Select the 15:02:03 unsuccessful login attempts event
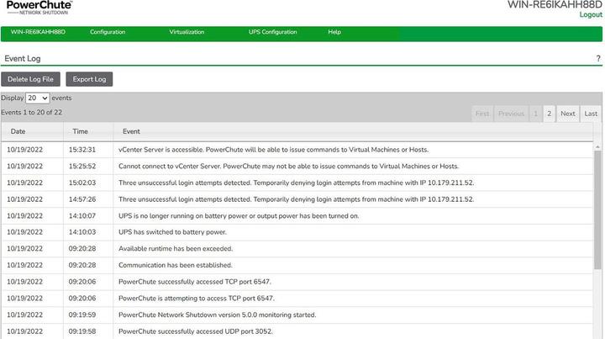Screen dimensions: 605x339 [297, 183]
